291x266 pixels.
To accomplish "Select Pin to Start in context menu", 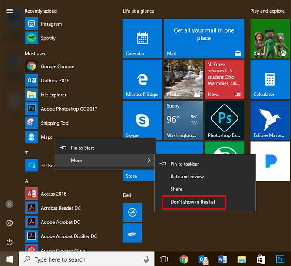I will pos(106,148).
